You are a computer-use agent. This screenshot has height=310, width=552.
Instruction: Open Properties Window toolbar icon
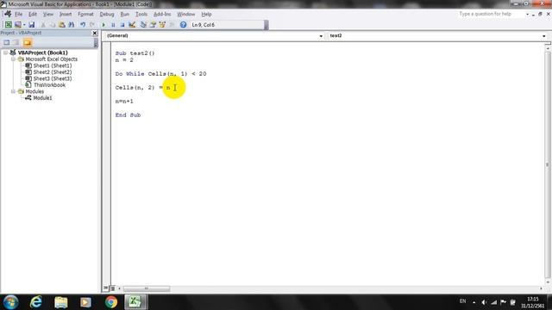click(153, 25)
